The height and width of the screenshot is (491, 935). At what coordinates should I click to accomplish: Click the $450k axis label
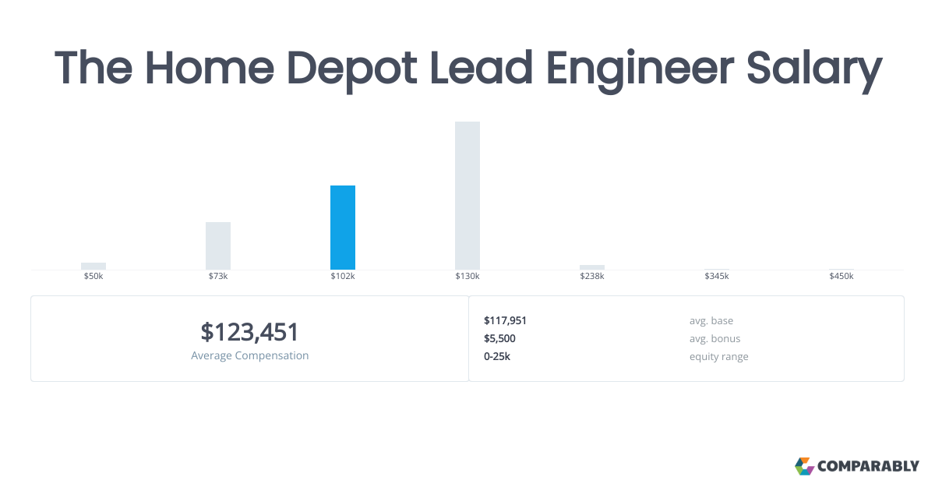(841, 277)
